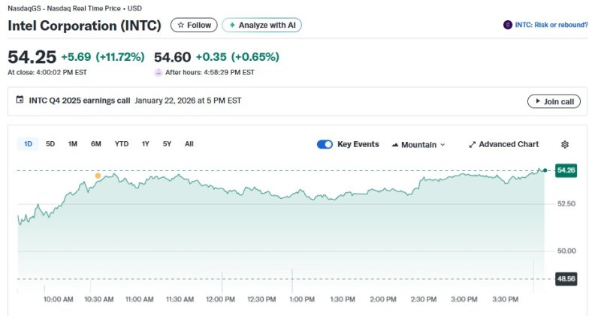Open the Mountain chart type dropdown
The height and width of the screenshot is (316, 601).
point(418,144)
